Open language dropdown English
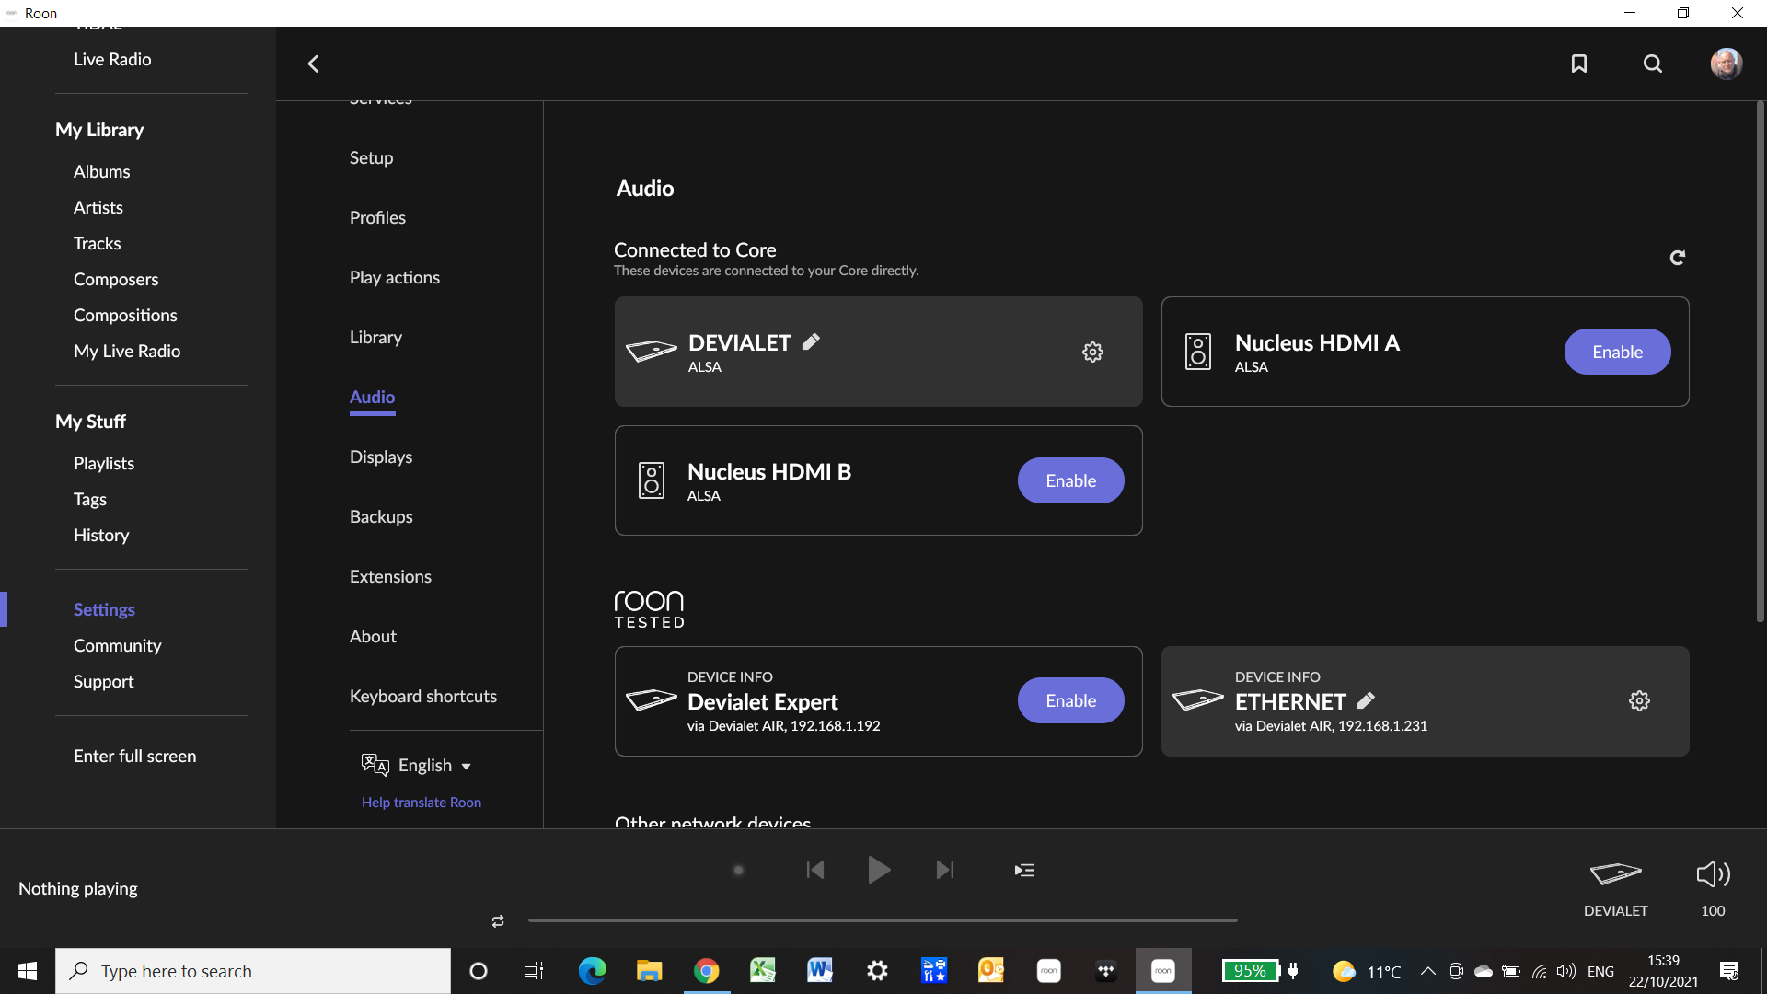The image size is (1767, 994). [x=417, y=765]
